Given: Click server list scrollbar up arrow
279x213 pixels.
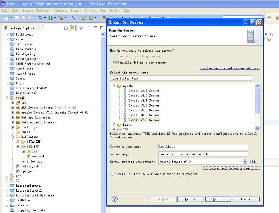Looking at the screenshot, I should [x=257, y=86].
